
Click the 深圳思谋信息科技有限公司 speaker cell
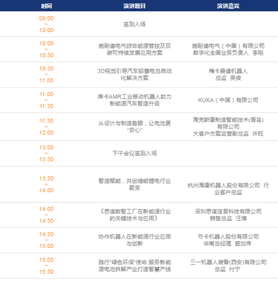[x=228, y=215]
